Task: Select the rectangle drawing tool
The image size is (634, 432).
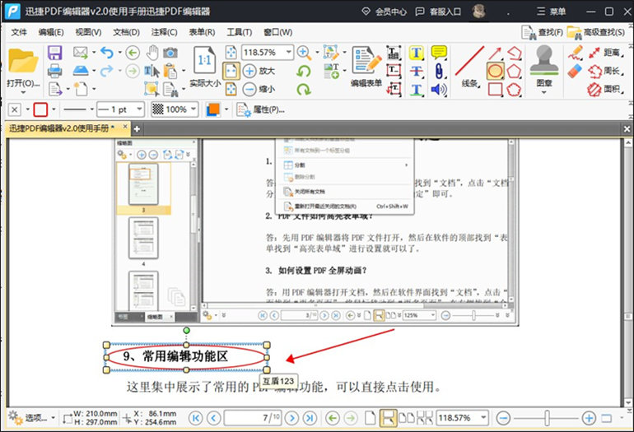Action: pyautogui.click(x=496, y=90)
